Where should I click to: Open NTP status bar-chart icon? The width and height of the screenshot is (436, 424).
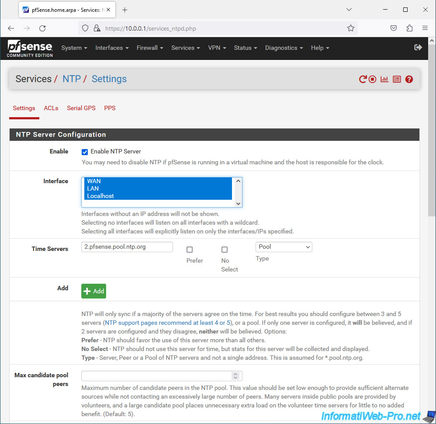pyautogui.click(x=384, y=79)
